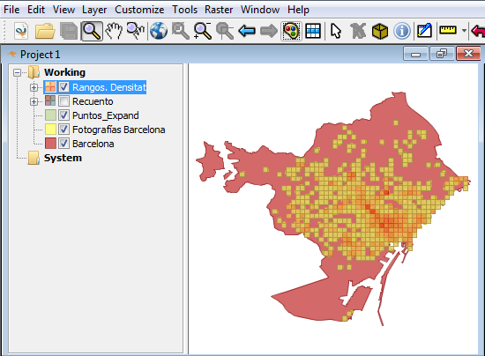485x356 pixels.
Task: Collapse the Working folder tree
Action: 18,72
